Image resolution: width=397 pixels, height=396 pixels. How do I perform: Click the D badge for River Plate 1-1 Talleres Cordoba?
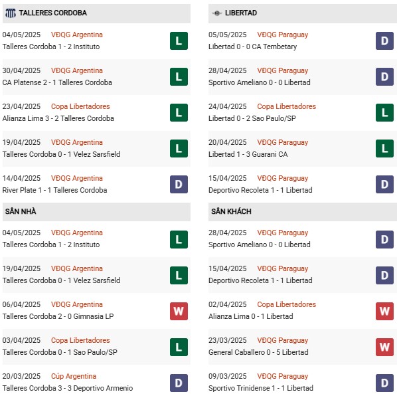coord(179,185)
